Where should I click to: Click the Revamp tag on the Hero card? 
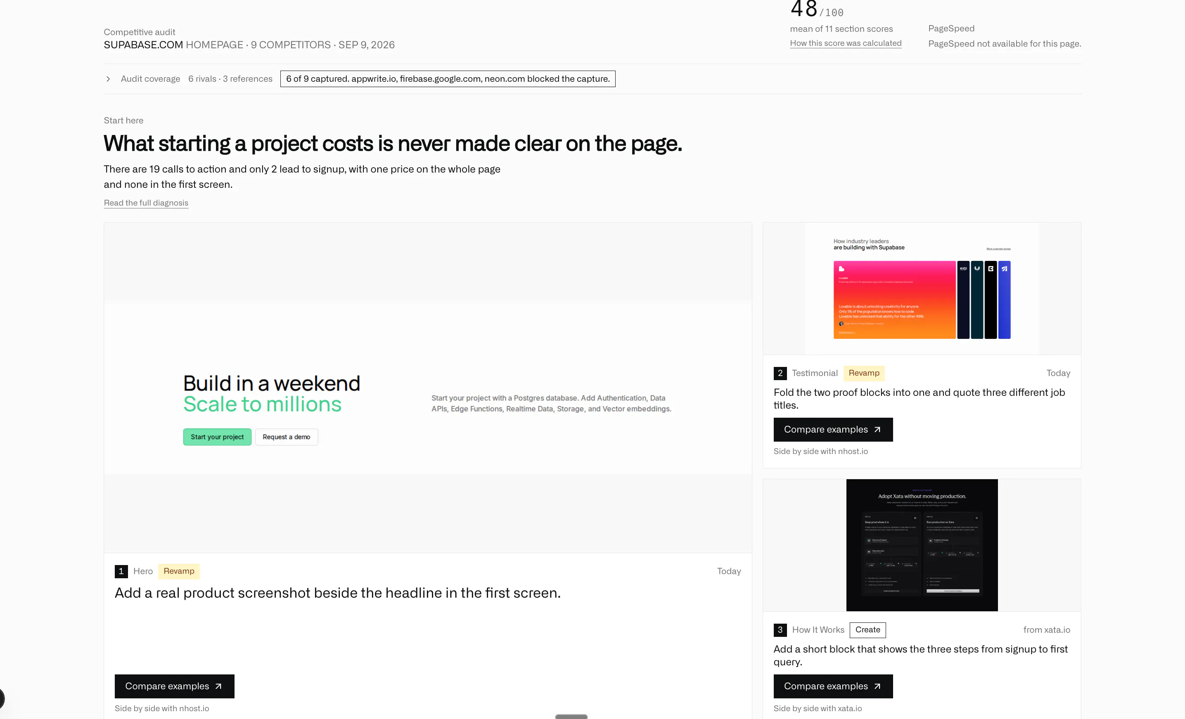click(179, 571)
